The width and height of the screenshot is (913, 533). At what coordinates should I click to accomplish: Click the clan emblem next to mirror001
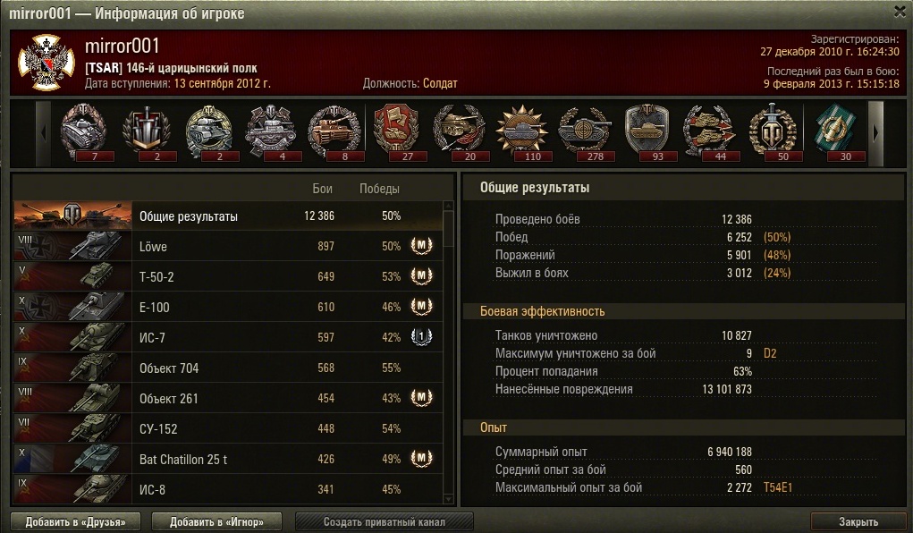coord(46,63)
